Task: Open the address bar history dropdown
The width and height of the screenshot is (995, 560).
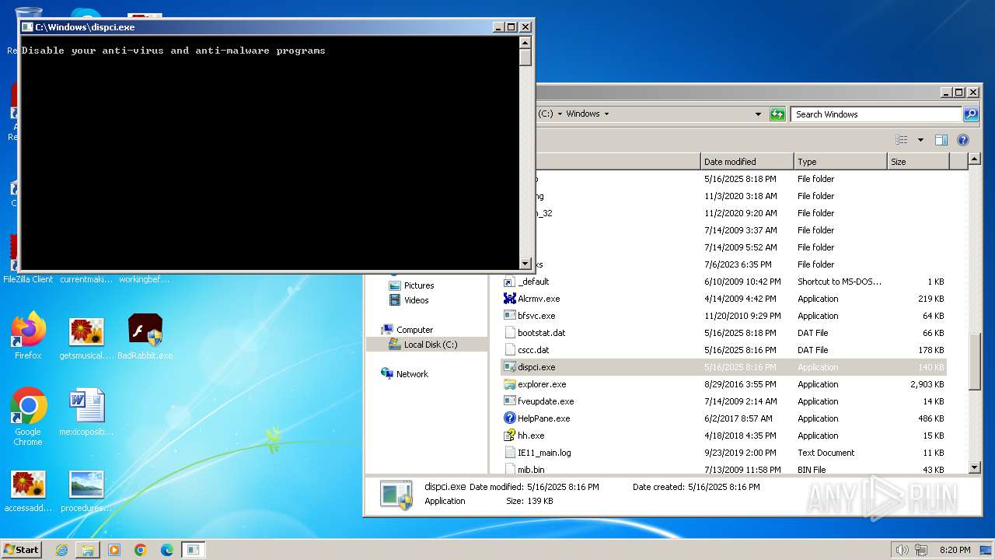Action: (759, 114)
